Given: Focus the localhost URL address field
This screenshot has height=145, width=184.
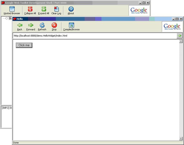Looking at the screenshot, I should pyautogui.click(x=92, y=36).
